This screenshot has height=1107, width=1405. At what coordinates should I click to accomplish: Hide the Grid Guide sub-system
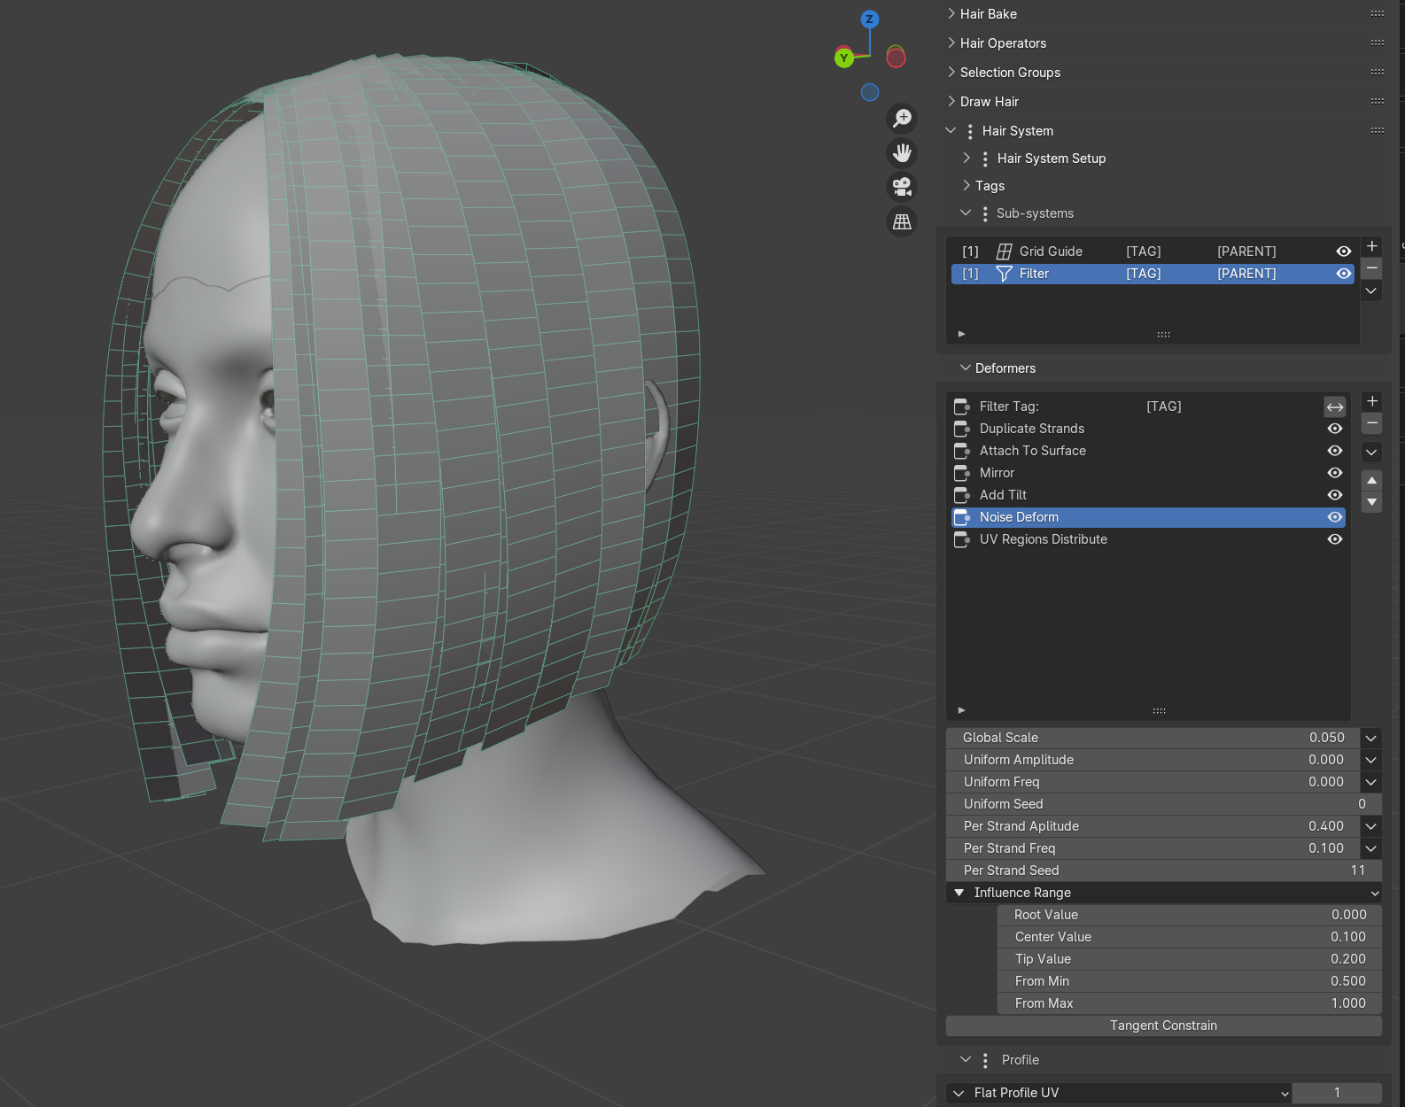tap(1343, 252)
